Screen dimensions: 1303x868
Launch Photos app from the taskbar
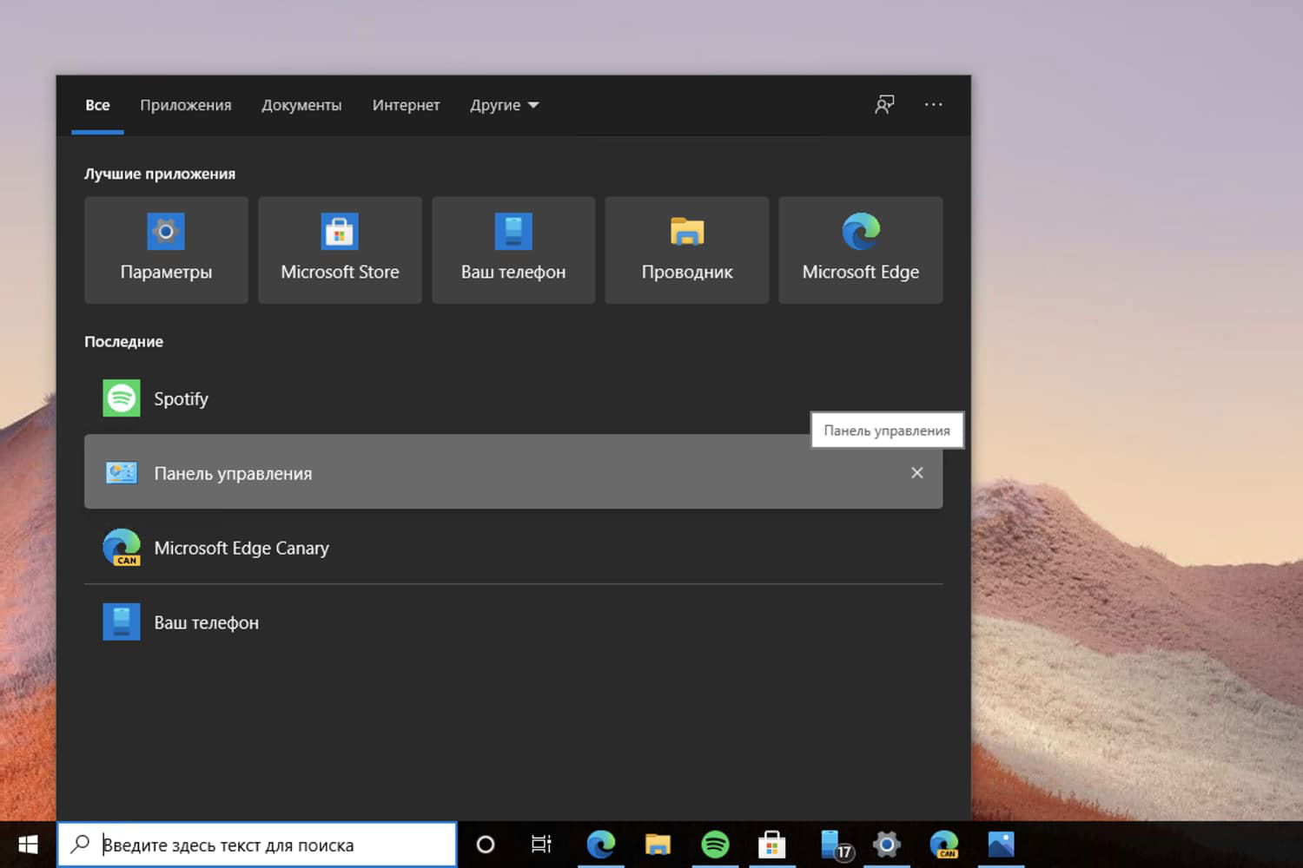click(x=1001, y=844)
